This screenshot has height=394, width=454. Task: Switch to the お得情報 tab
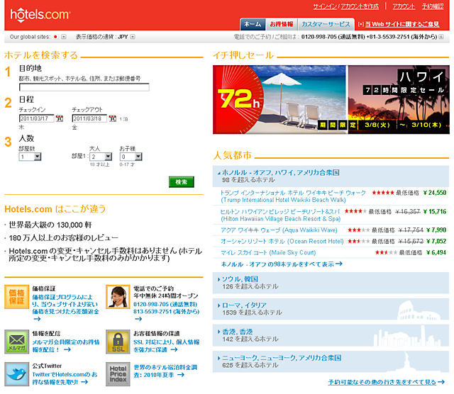pyautogui.click(x=282, y=24)
